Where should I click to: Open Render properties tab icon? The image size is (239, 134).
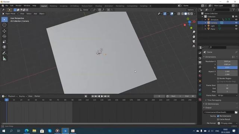pyautogui.click(x=200, y=58)
